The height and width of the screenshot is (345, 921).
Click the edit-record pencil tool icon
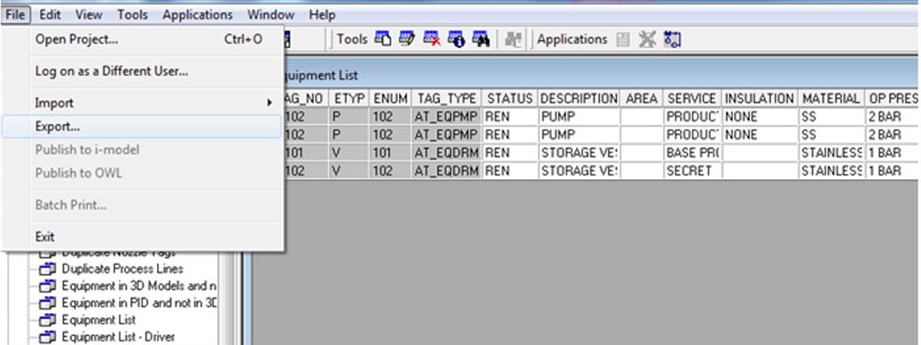point(407,39)
